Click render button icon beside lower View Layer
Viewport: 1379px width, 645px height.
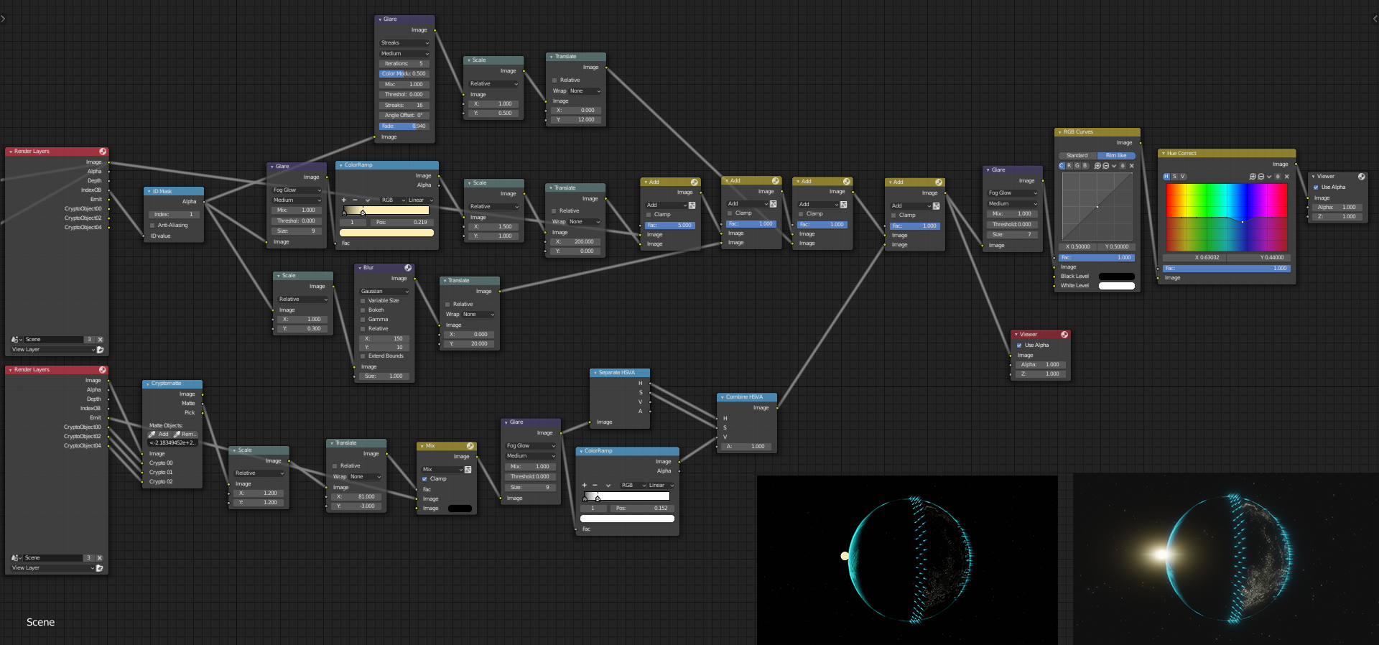100,568
